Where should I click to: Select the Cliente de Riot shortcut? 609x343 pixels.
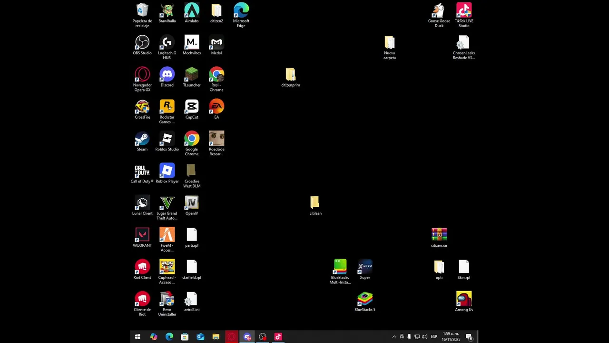(142, 304)
